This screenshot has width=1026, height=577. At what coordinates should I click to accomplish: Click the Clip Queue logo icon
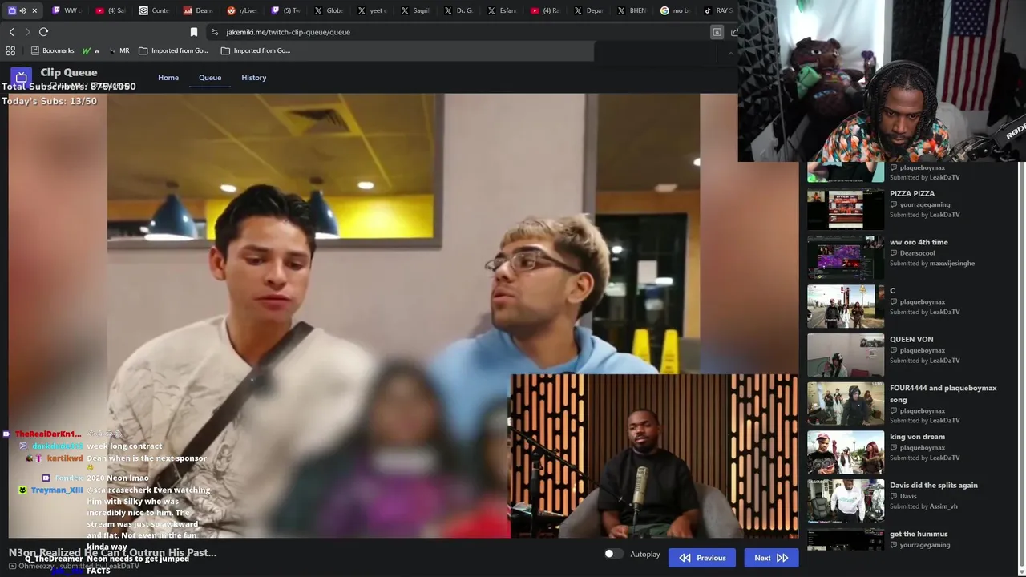click(x=21, y=78)
